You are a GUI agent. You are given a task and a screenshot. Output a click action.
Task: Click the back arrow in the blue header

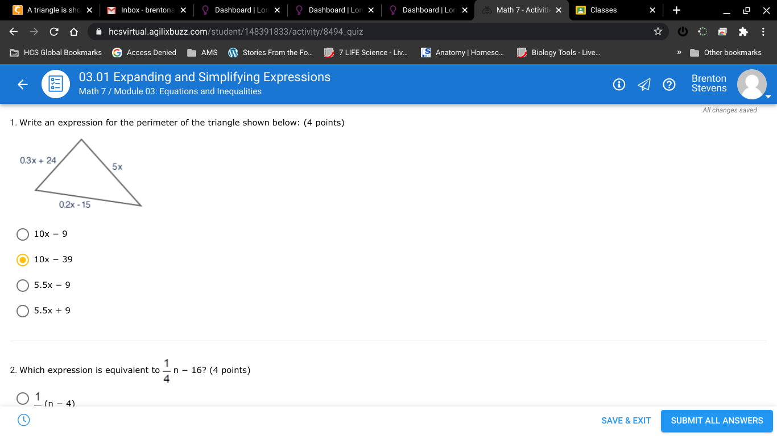(23, 85)
